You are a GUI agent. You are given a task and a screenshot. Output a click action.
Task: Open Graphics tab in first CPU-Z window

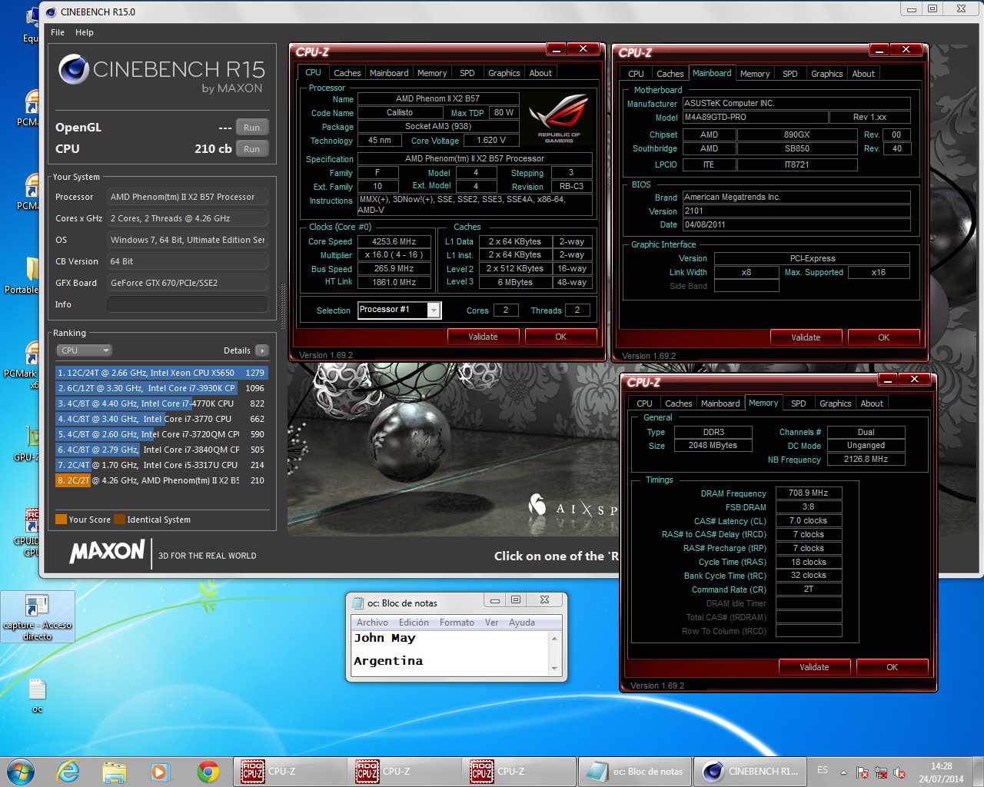504,73
